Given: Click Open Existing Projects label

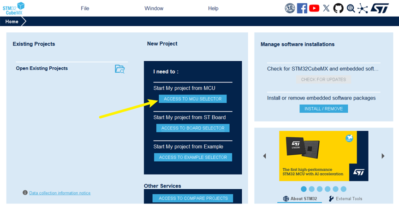Looking at the screenshot, I should (x=42, y=68).
